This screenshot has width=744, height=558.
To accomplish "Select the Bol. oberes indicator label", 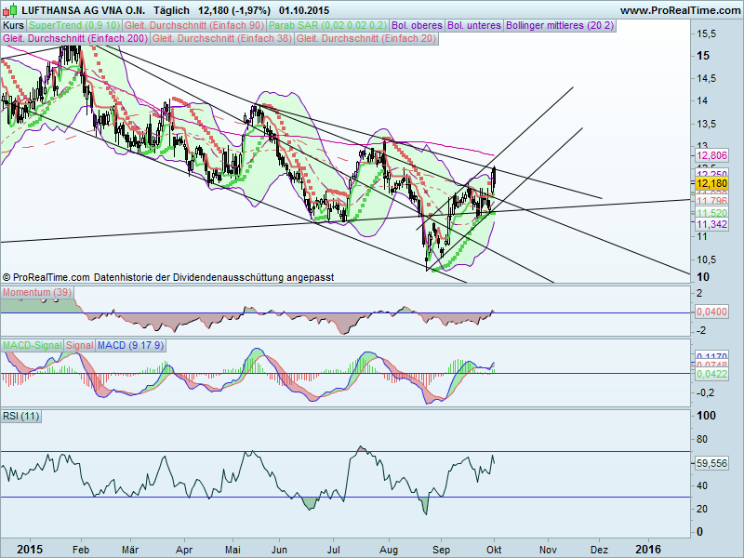I will point(417,26).
